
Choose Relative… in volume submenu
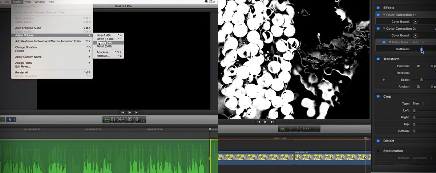[x=109, y=56]
